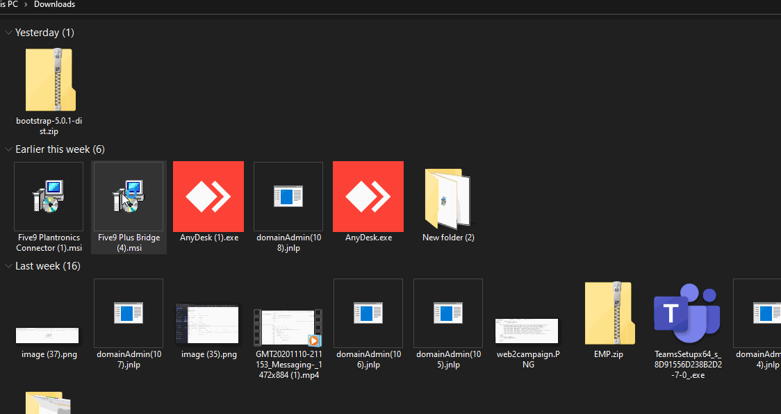The image size is (781, 414).
Task: Select the domainAdmin(105).jnlp file icon
Action: 448,313
